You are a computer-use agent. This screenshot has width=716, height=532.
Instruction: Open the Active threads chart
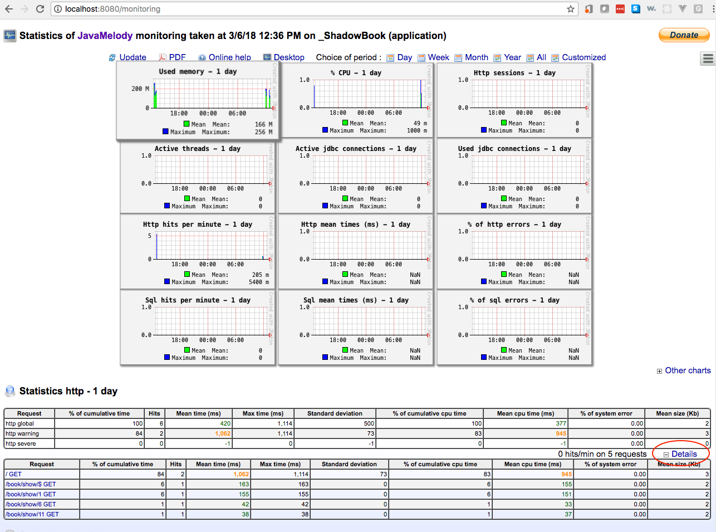click(198, 177)
